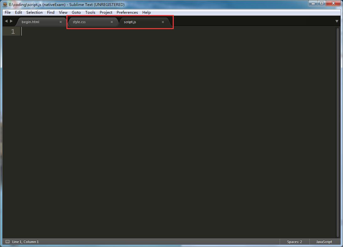Click the right tab scroll arrow
Screen dimensions: 343x247
tap(11, 21)
